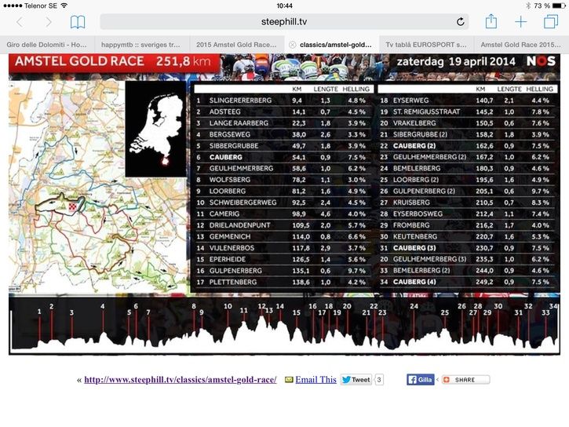Viewport: 569px width, 427px height.
Task: Select CAMERIG climb row
Action: pos(283,213)
